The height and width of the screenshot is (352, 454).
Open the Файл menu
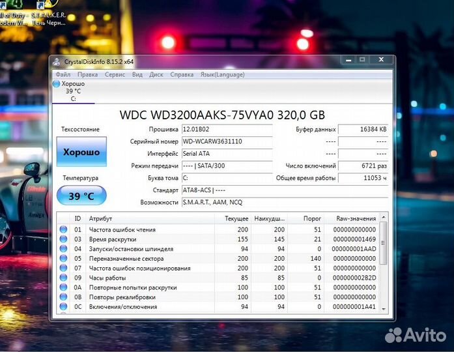63,75
